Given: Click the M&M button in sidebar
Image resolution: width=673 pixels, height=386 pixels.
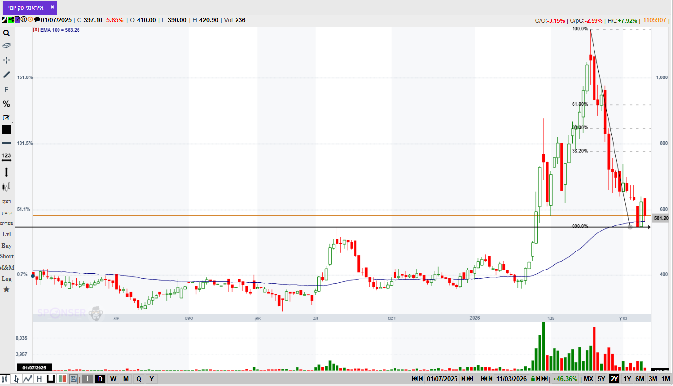Looking at the screenshot, I should tap(7, 268).
